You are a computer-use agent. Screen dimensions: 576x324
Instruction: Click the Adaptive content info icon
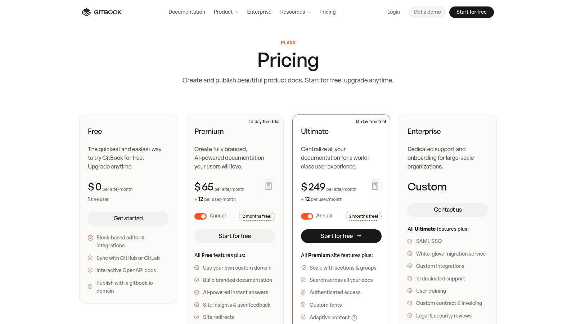point(354,318)
